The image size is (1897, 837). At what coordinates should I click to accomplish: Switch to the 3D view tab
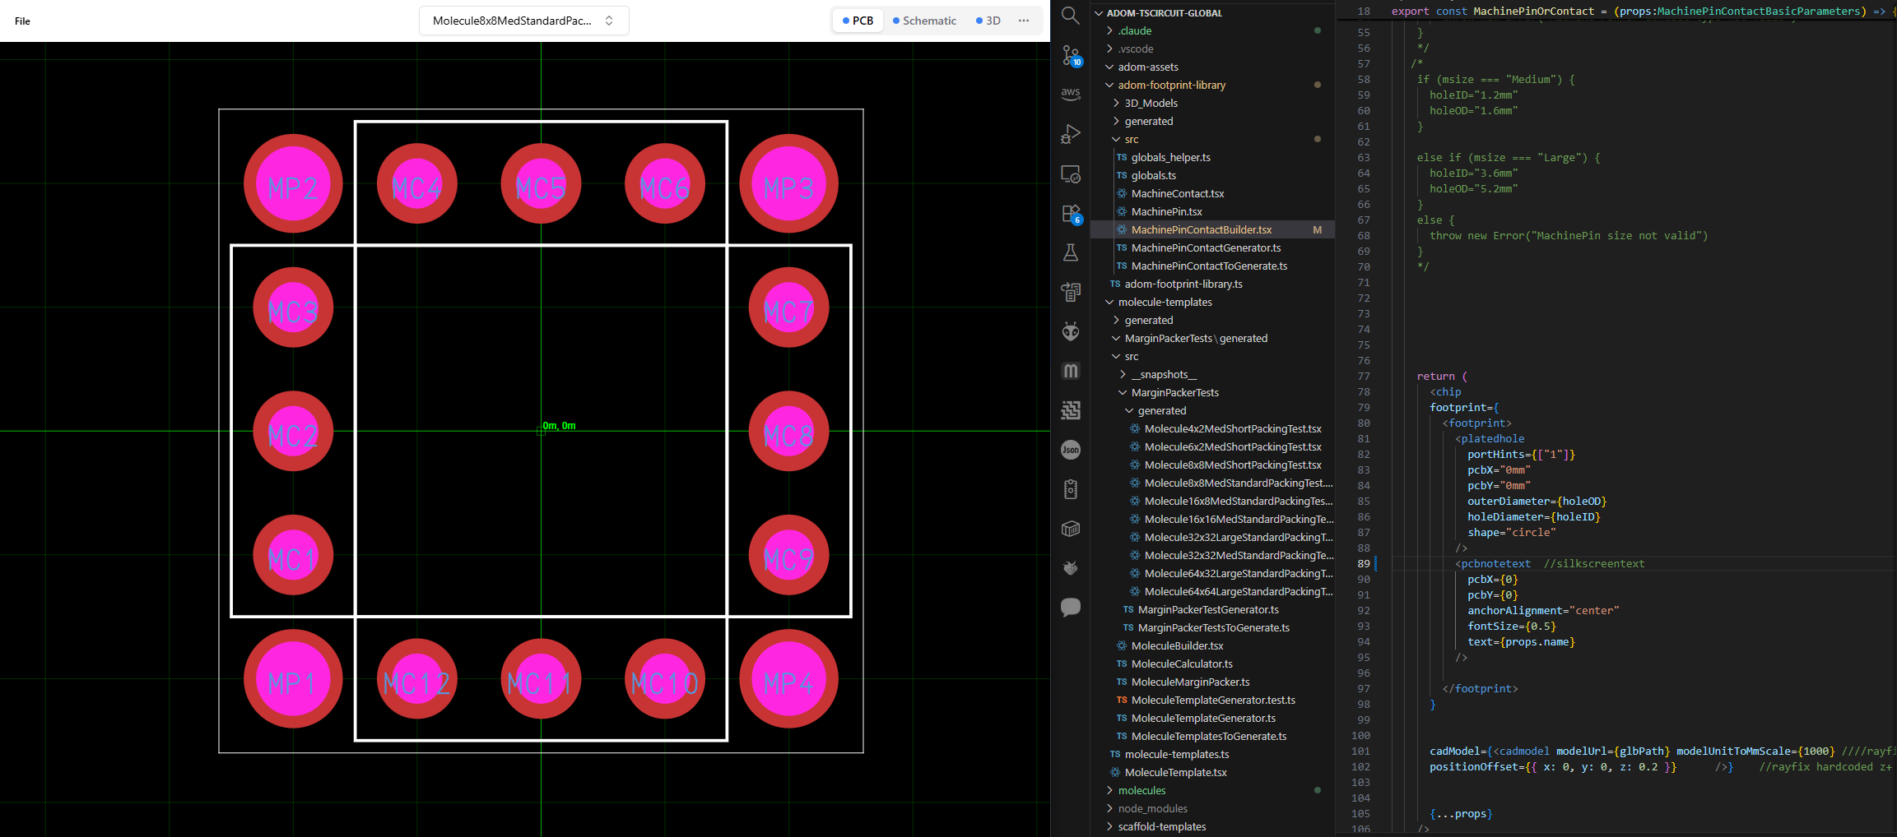point(988,21)
